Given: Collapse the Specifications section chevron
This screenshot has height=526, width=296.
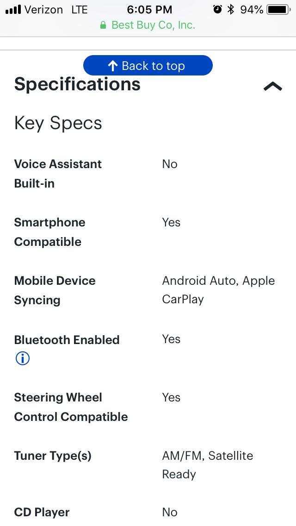Looking at the screenshot, I should tap(272, 86).
